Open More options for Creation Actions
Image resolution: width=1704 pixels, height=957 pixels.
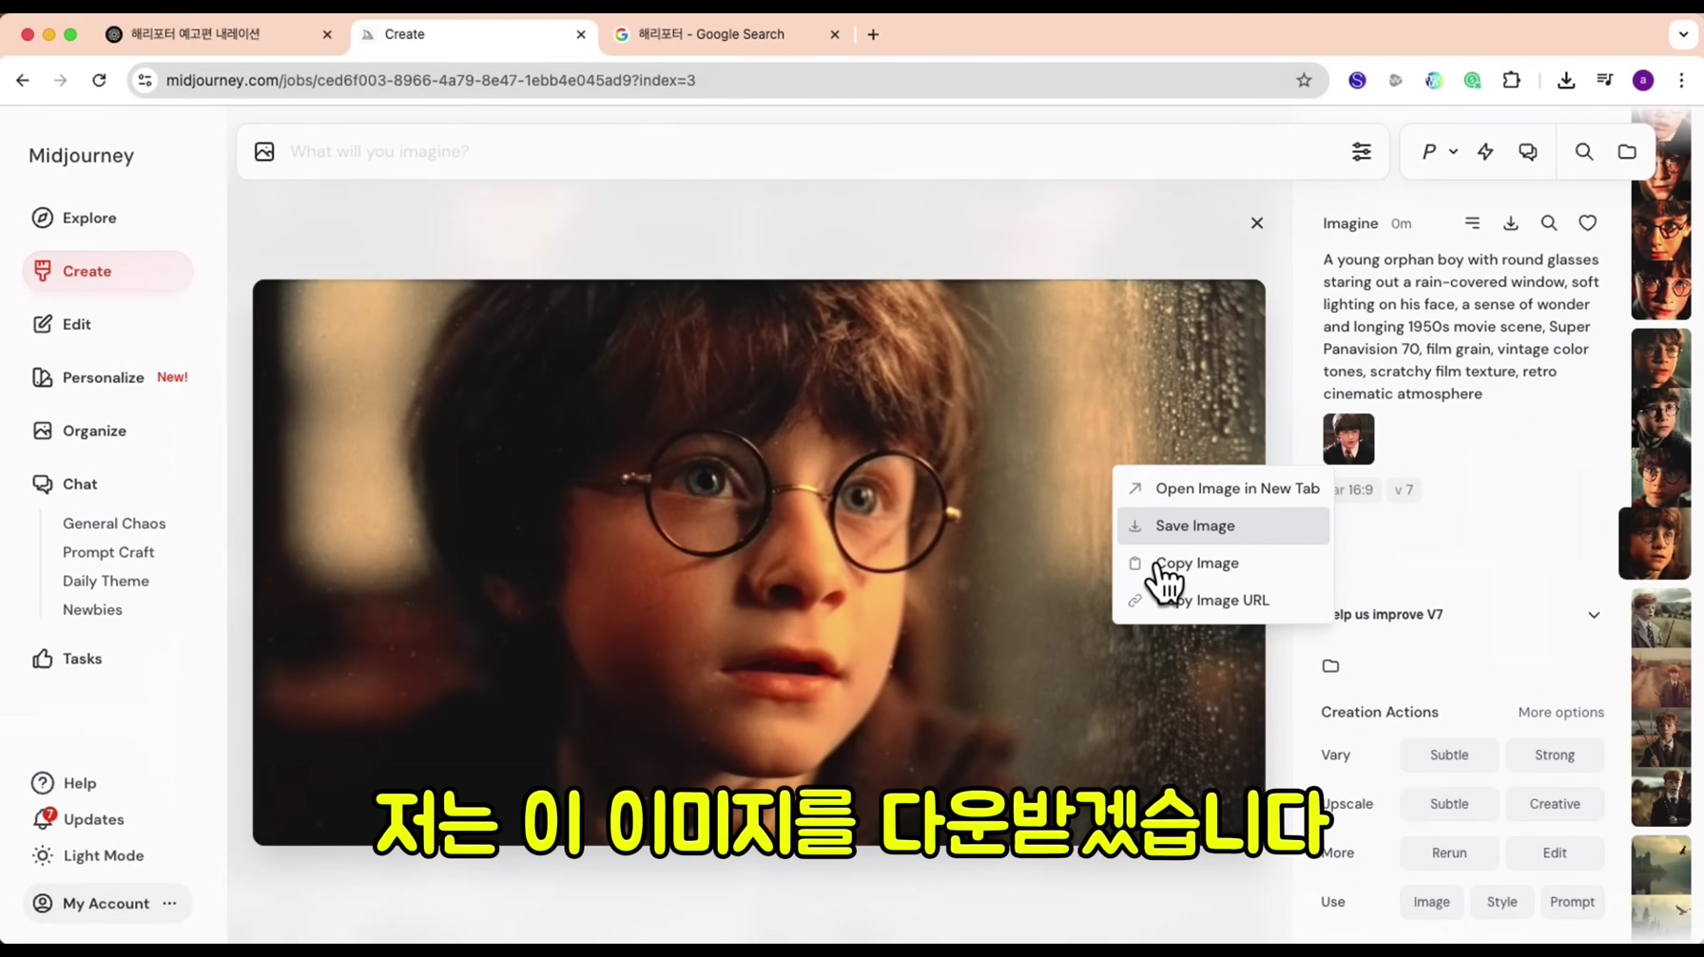pos(1560,712)
